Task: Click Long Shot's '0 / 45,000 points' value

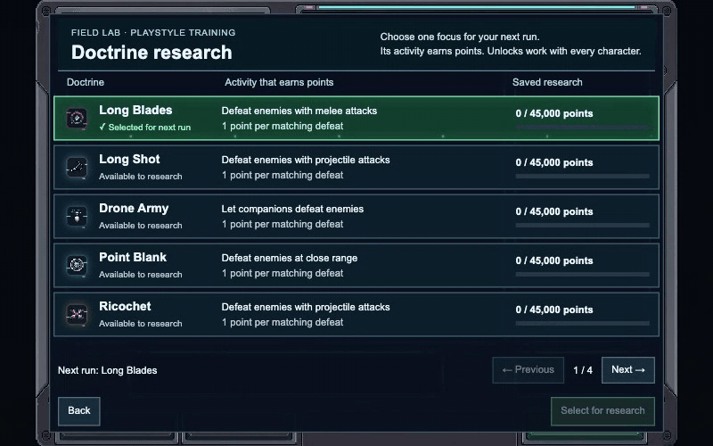Action: point(554,163)
